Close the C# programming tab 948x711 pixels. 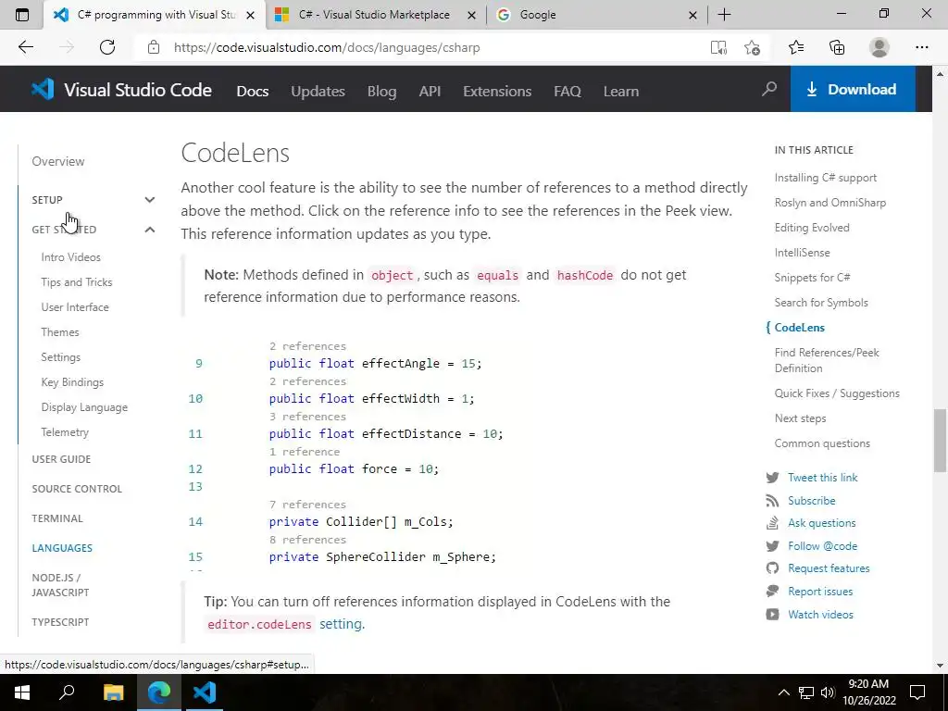(x=250, y=15)
